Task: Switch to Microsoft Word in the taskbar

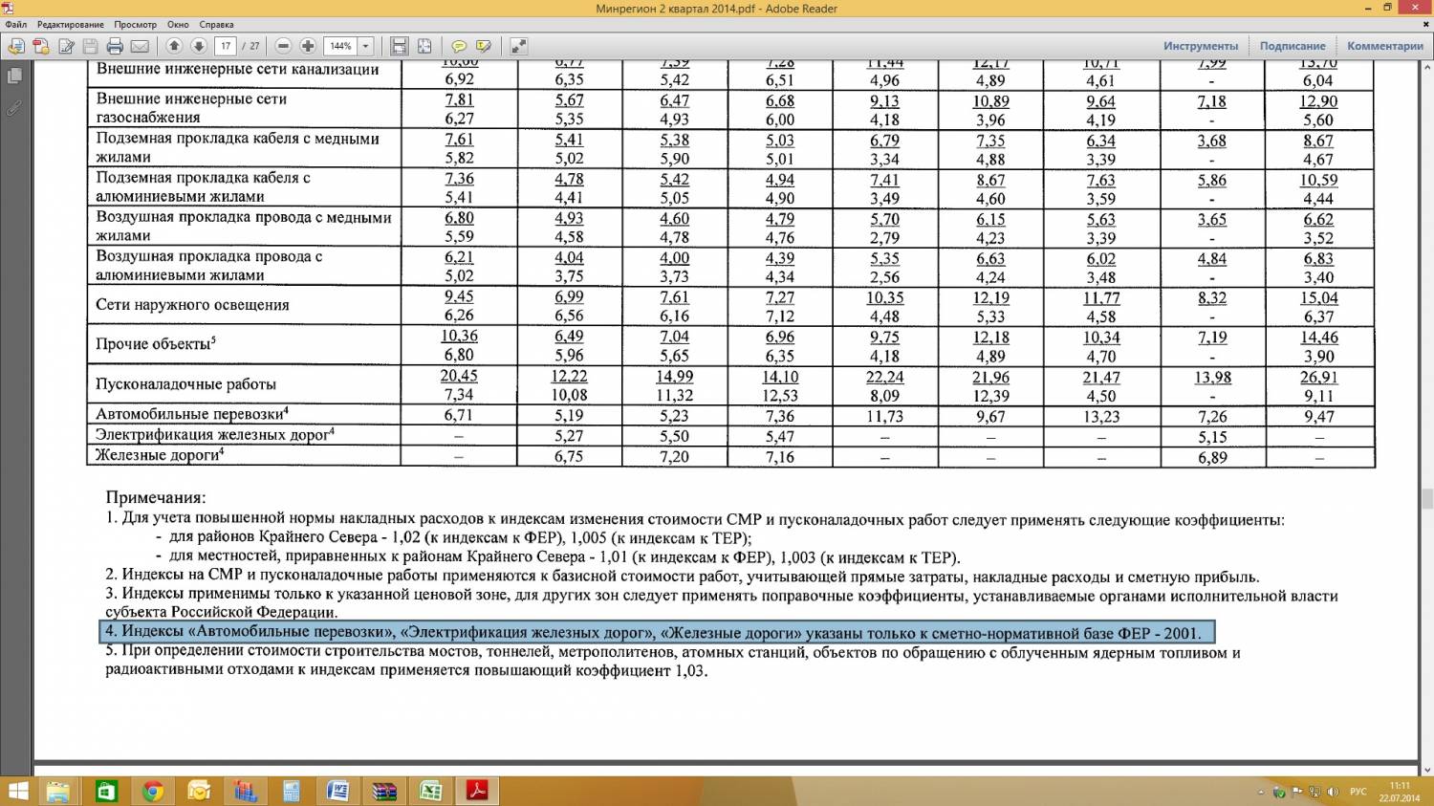Action: point(337,791)
